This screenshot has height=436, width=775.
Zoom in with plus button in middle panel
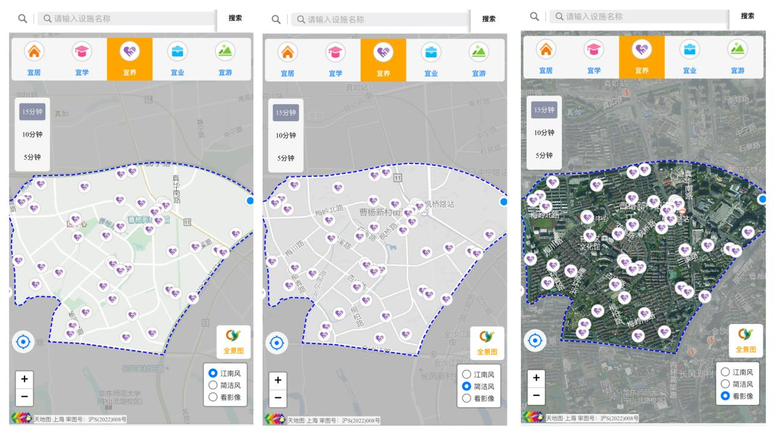click(x=278, y=380)
